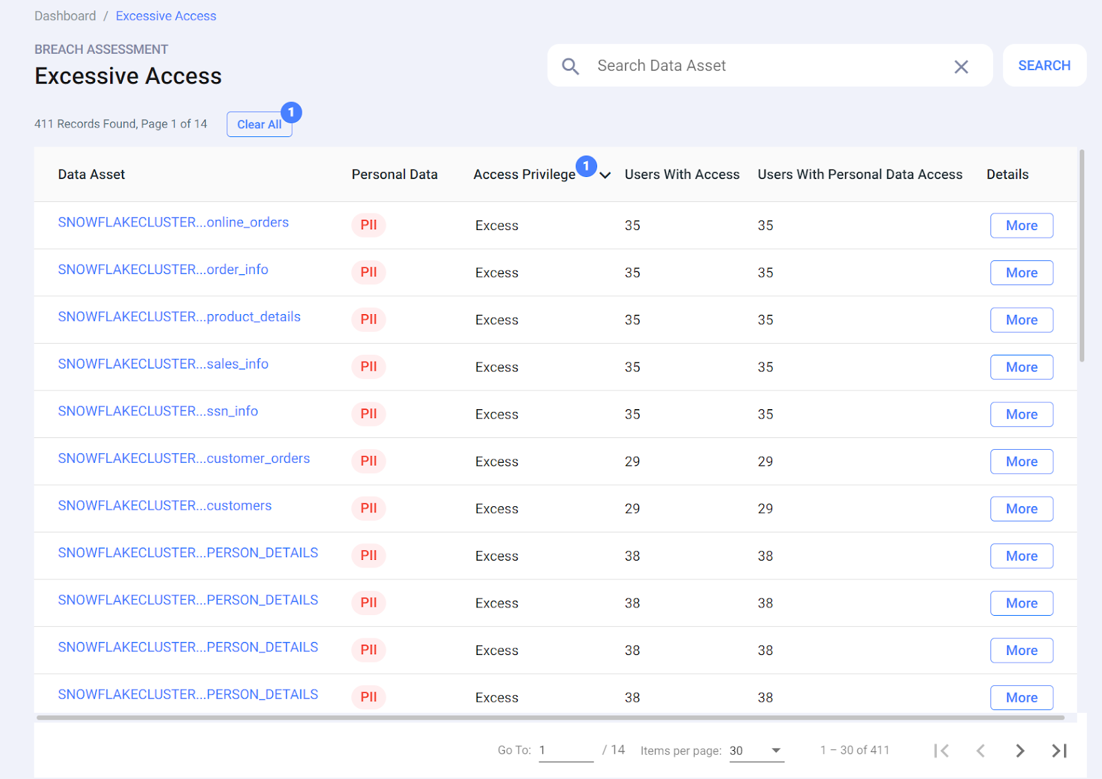Go to the next page

pos(1020,751)
